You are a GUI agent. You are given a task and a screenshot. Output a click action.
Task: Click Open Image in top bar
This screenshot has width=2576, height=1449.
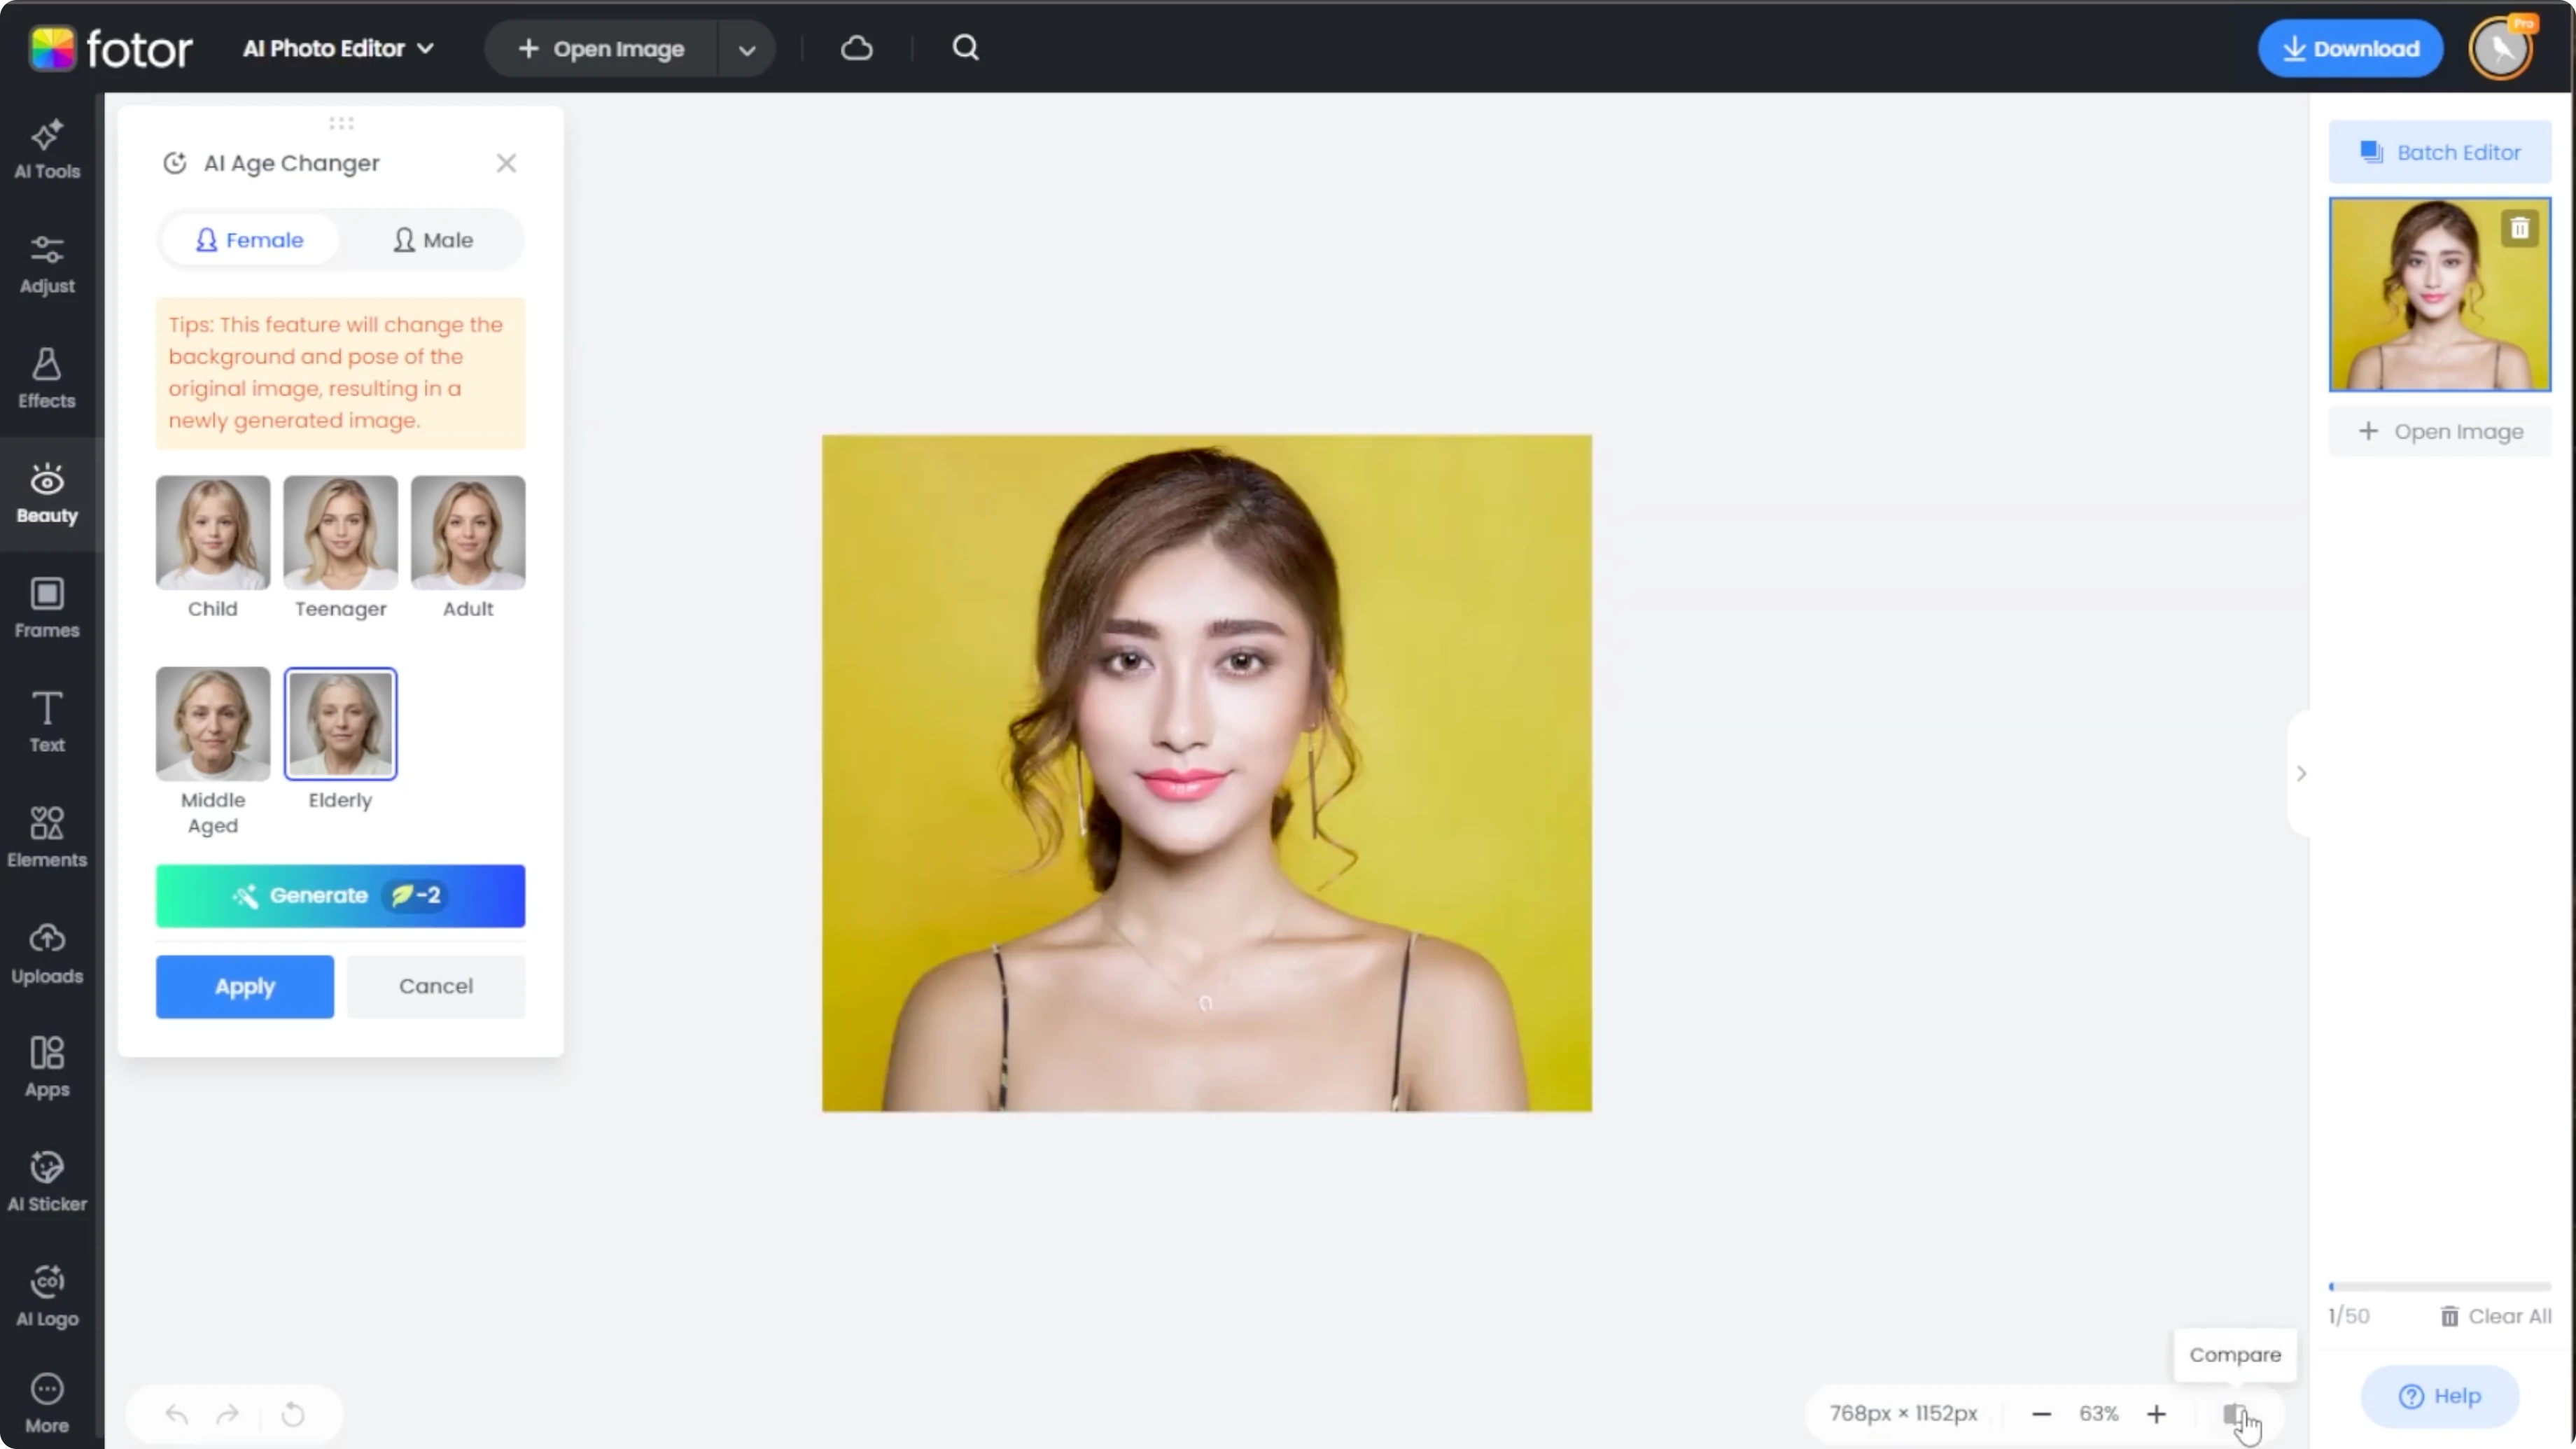(601, 49)
